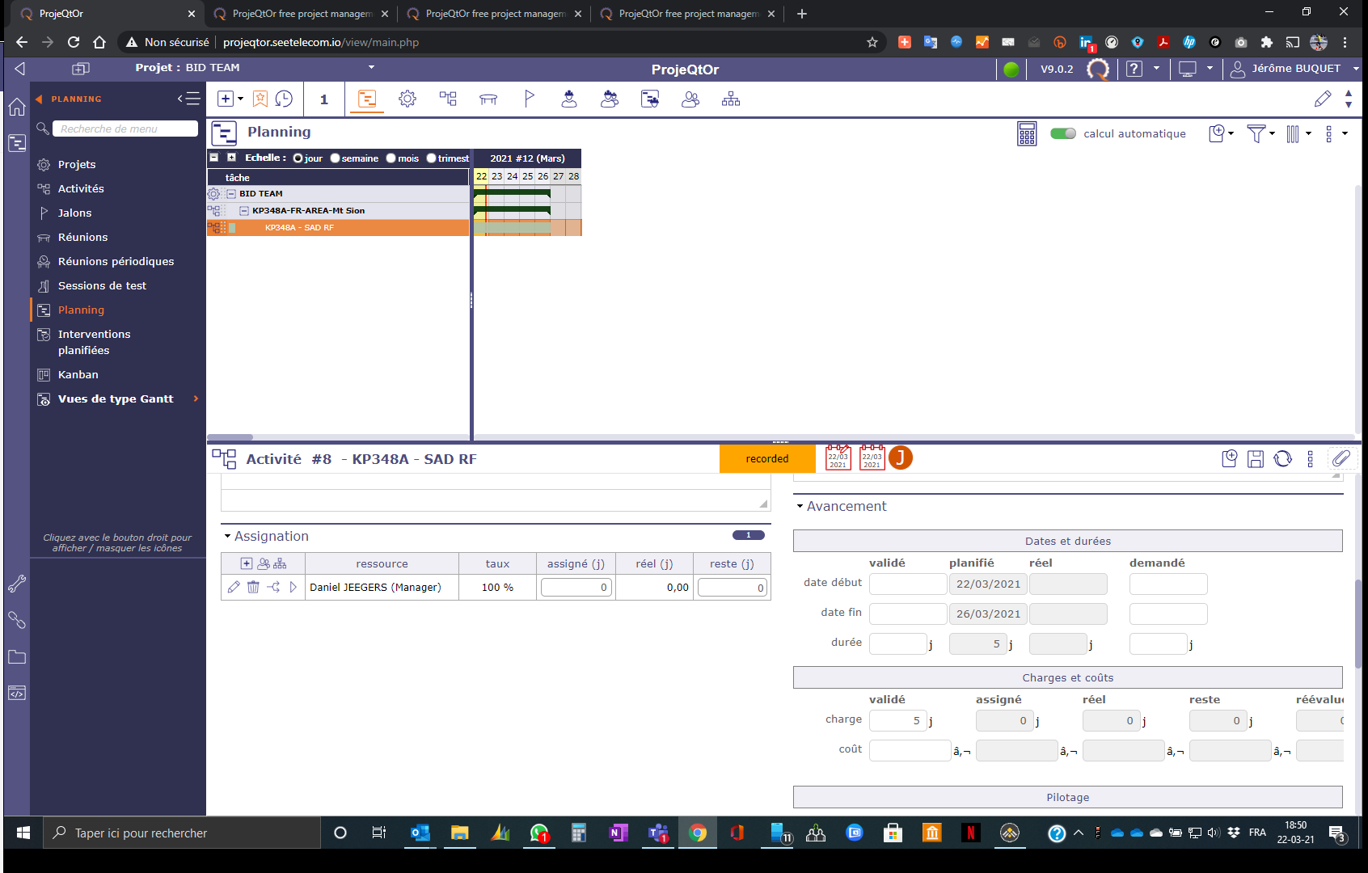This screenshot has height=873, width=1368.
Task: Click the refresh icon in activity header
Action: click(x=1282, y=459)
